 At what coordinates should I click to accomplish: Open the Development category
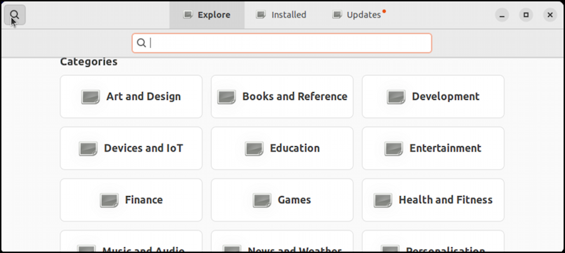[433, 96]
